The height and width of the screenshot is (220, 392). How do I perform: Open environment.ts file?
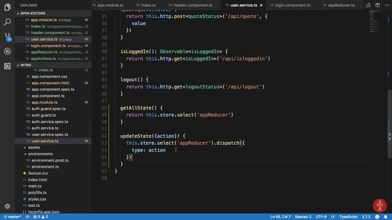[45, 167]
